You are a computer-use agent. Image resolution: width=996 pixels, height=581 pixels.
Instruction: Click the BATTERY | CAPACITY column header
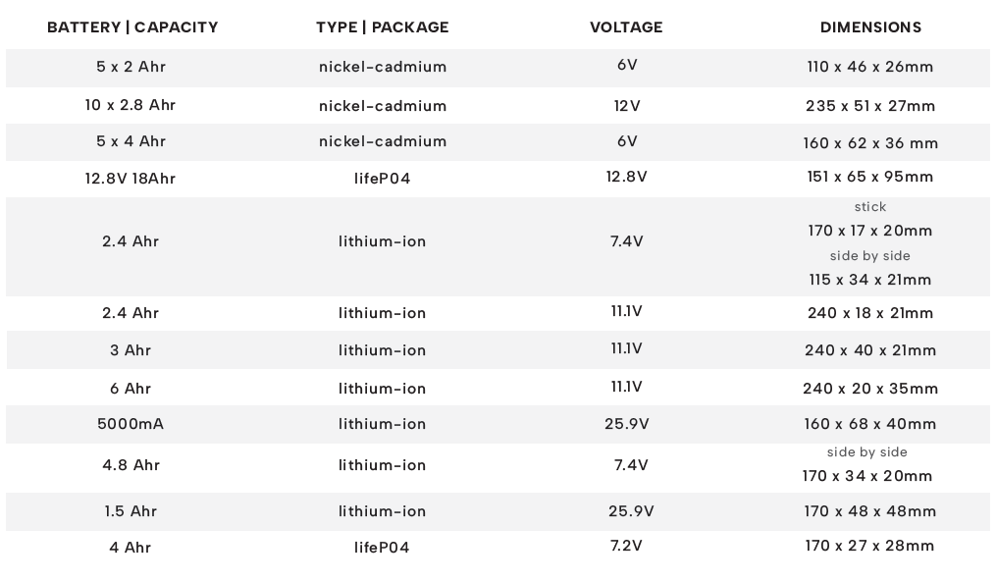(132, 27)
